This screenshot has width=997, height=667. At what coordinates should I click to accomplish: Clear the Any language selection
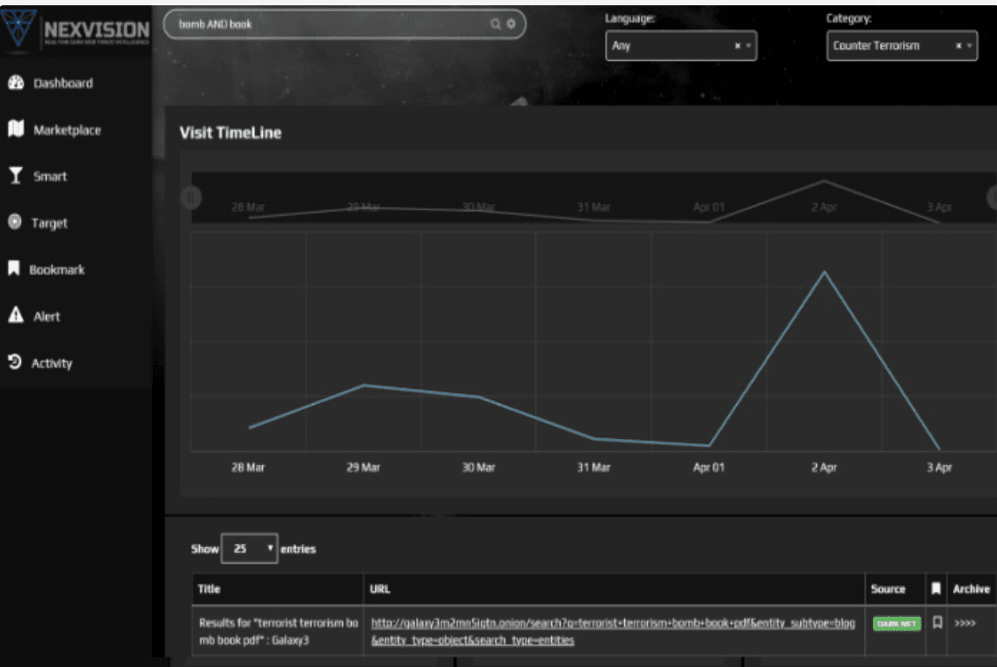click(x=738, y=46)
